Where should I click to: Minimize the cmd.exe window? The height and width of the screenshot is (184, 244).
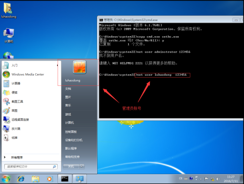click(236, 20)
